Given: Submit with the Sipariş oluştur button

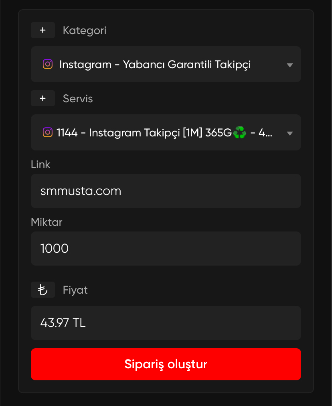Looking at the screenshot, I should click(x=166, y=364).
